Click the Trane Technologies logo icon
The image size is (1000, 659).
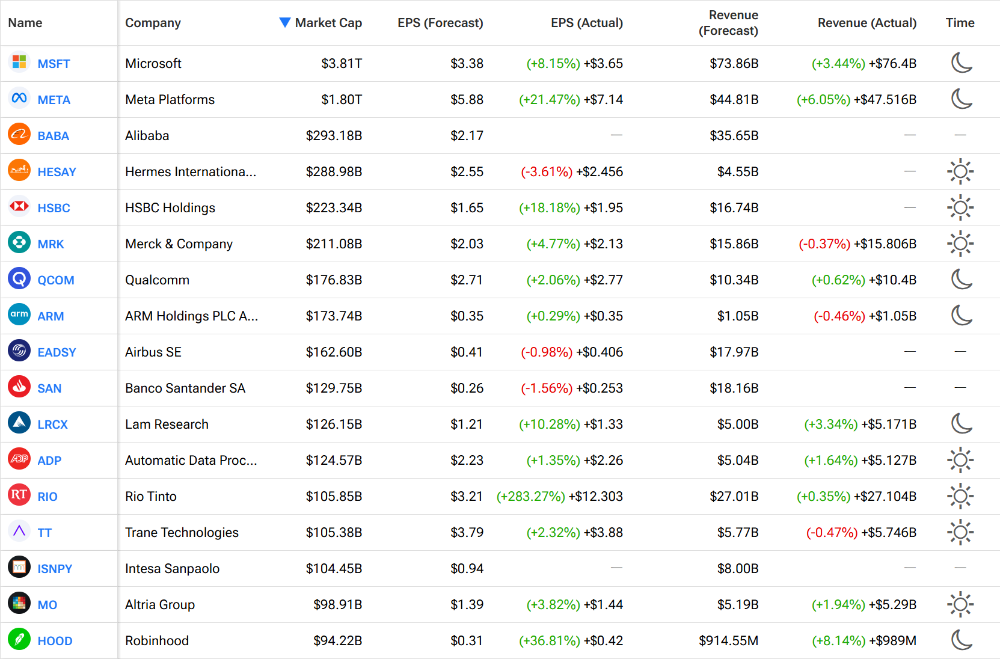tap(19, 531)
